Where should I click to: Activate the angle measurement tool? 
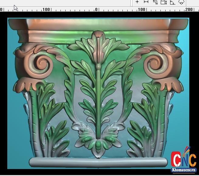[x=172, y=2]
